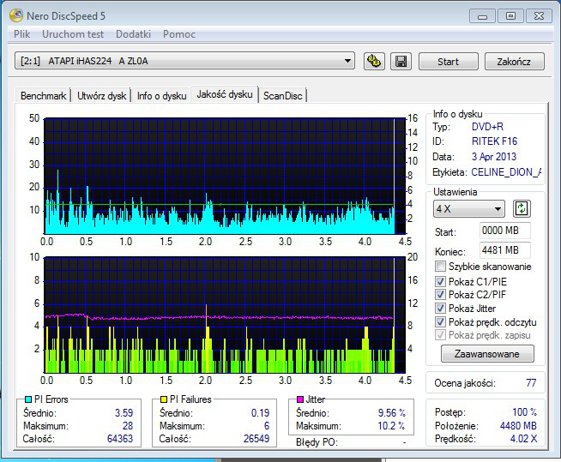561x462 pixels.
Task: Toggle Pokaż C2/PIF checkbox
Action: (x=440, y=295)
